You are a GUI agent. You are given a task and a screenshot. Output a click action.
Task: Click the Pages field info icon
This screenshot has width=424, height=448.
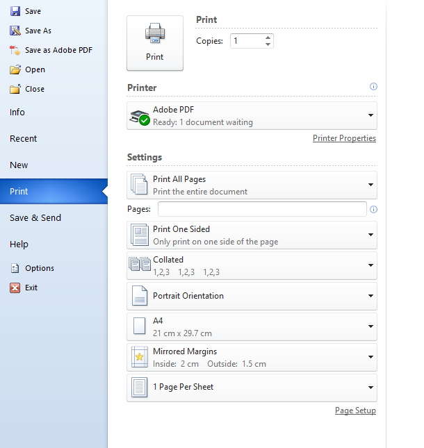pos(373,210)
